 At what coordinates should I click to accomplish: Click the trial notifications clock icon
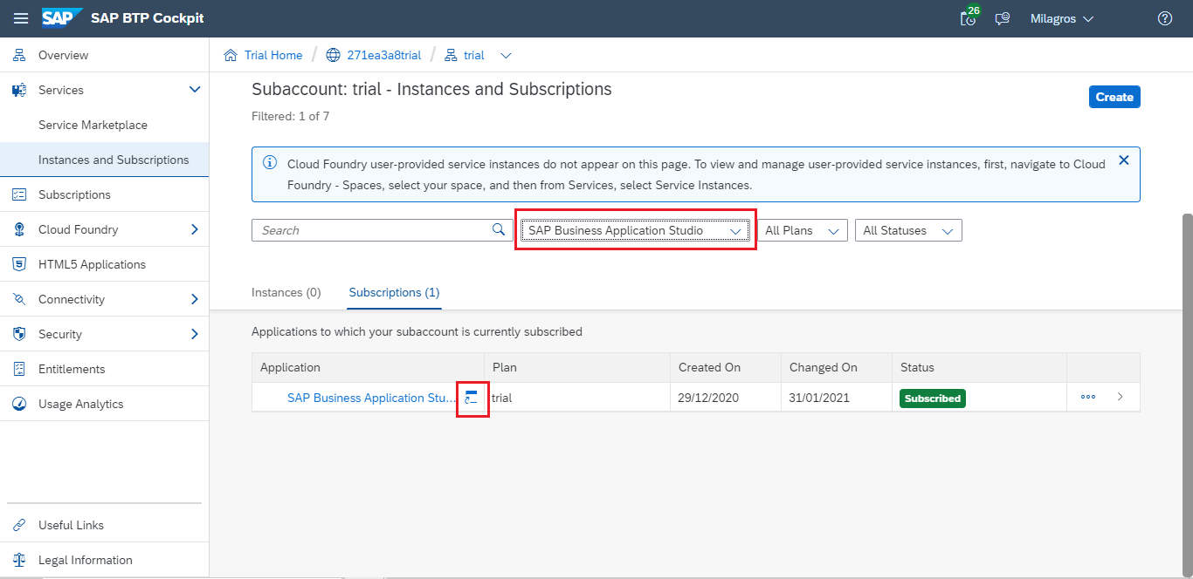point(968,18)
